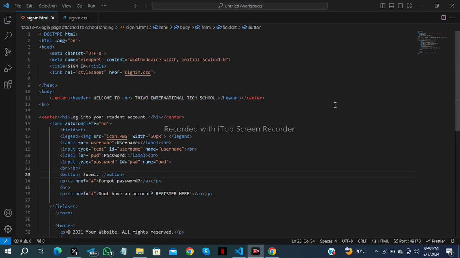Open Windows Start menu
This screenshot has height=258, width=460.
[8, 252]
